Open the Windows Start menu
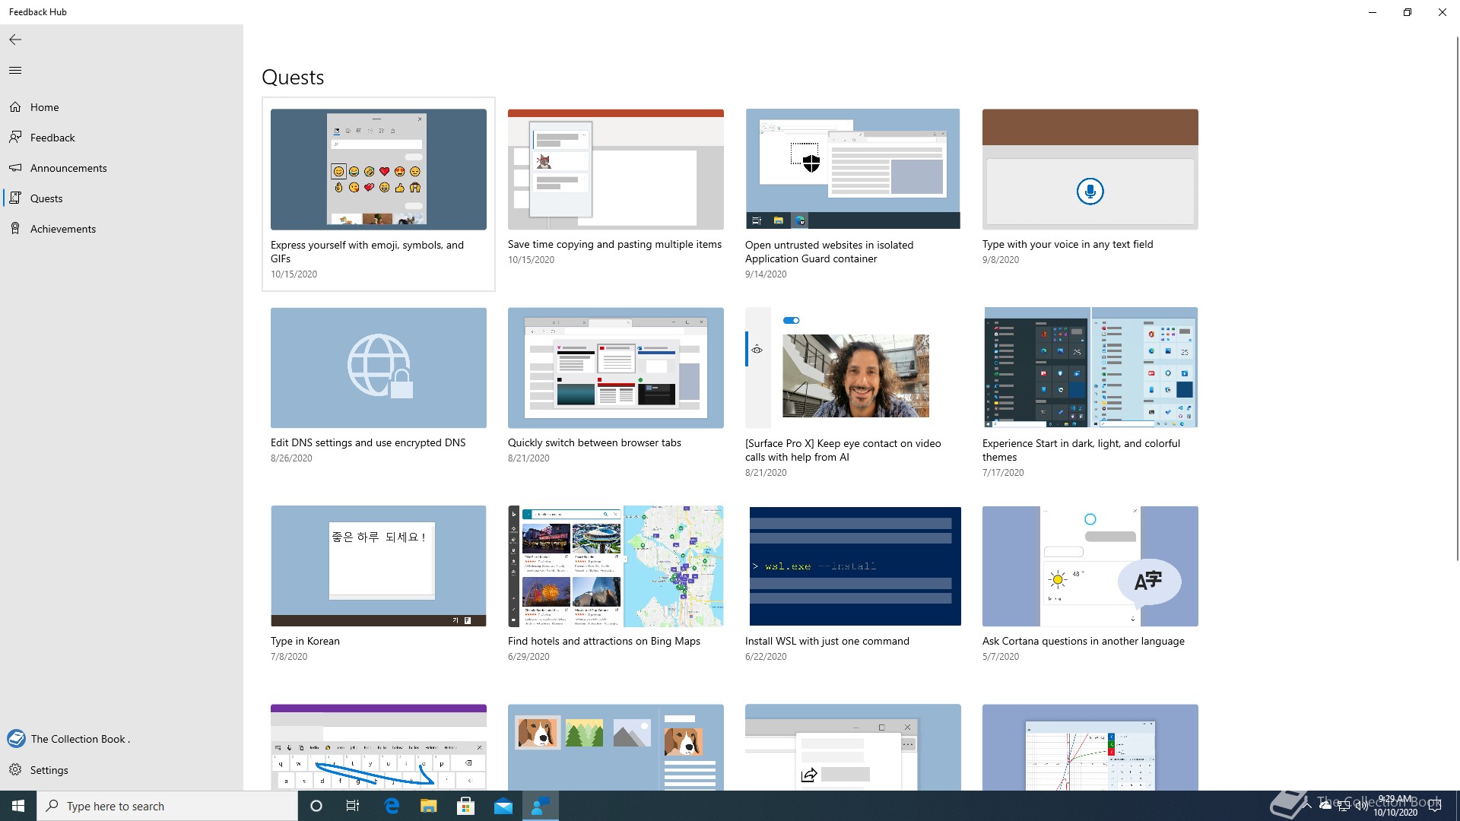Screen dimensions: 1460x821 [18, 806]
